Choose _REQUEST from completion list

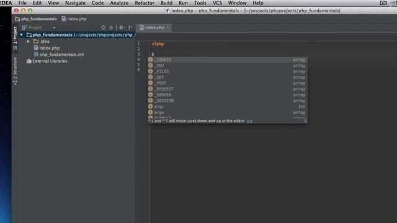[x=228, y=89]
